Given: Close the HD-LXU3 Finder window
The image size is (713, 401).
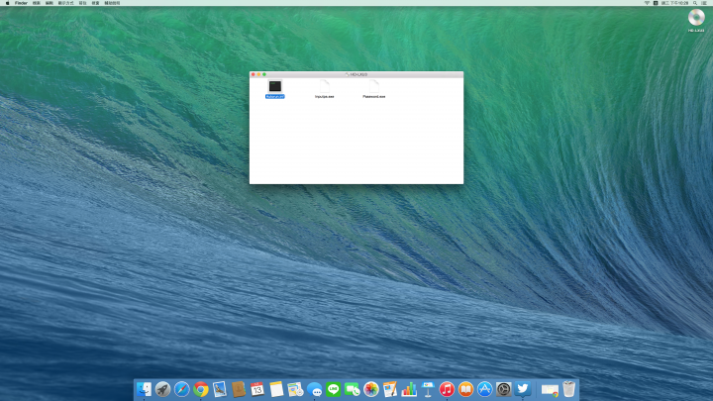Looking at the screenshot, I should point(254,74).
